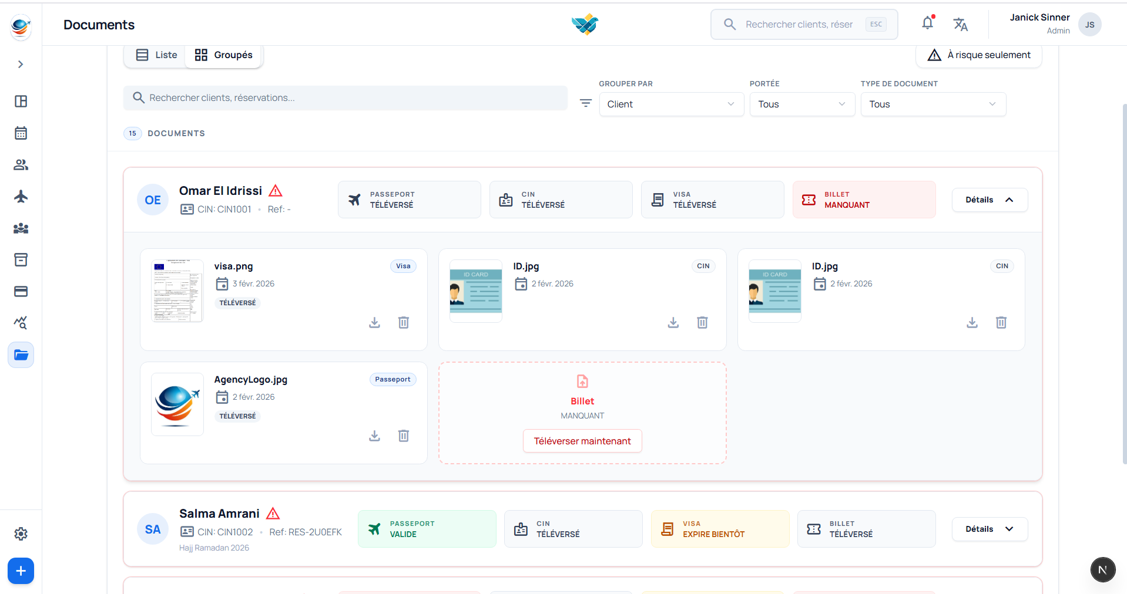The height and width of the screenshot is (594, 1127).
Task: Switch to Groupés view
Action: 224,55
